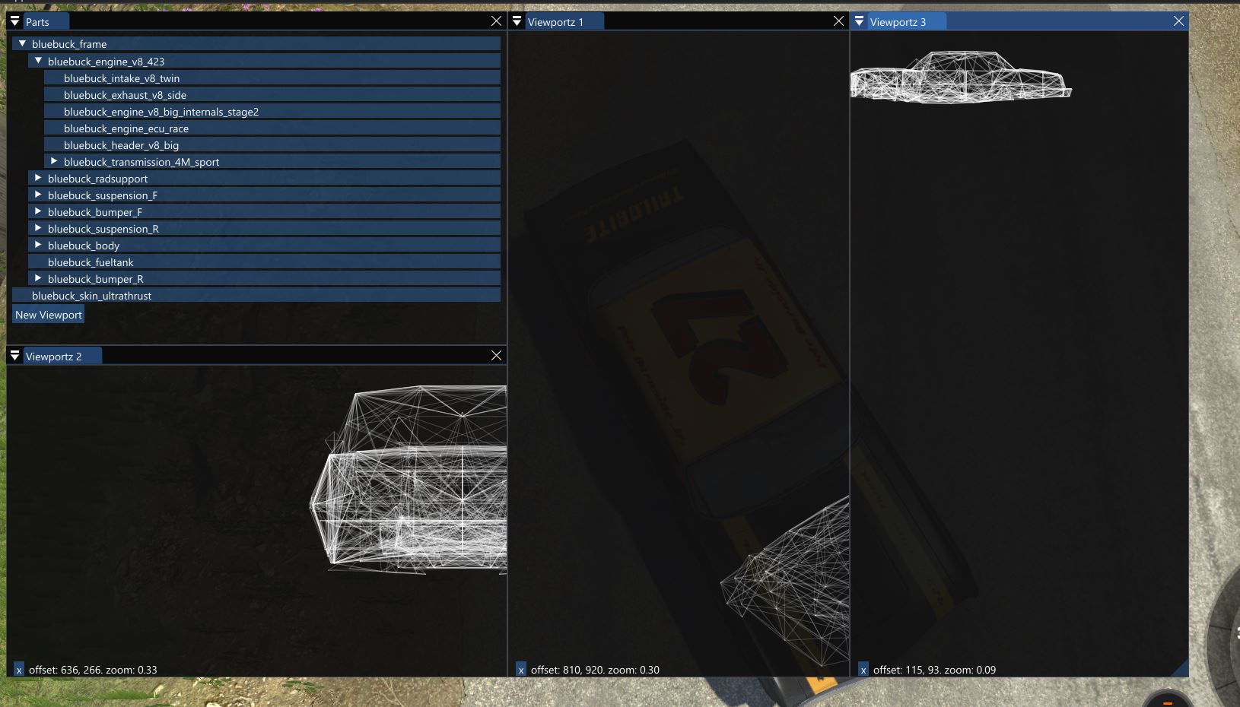Select bluebuck_engine_ecu_race part
Image resolution: width=1240 pixels, height=707 pixels.
(x=272, y=128)
